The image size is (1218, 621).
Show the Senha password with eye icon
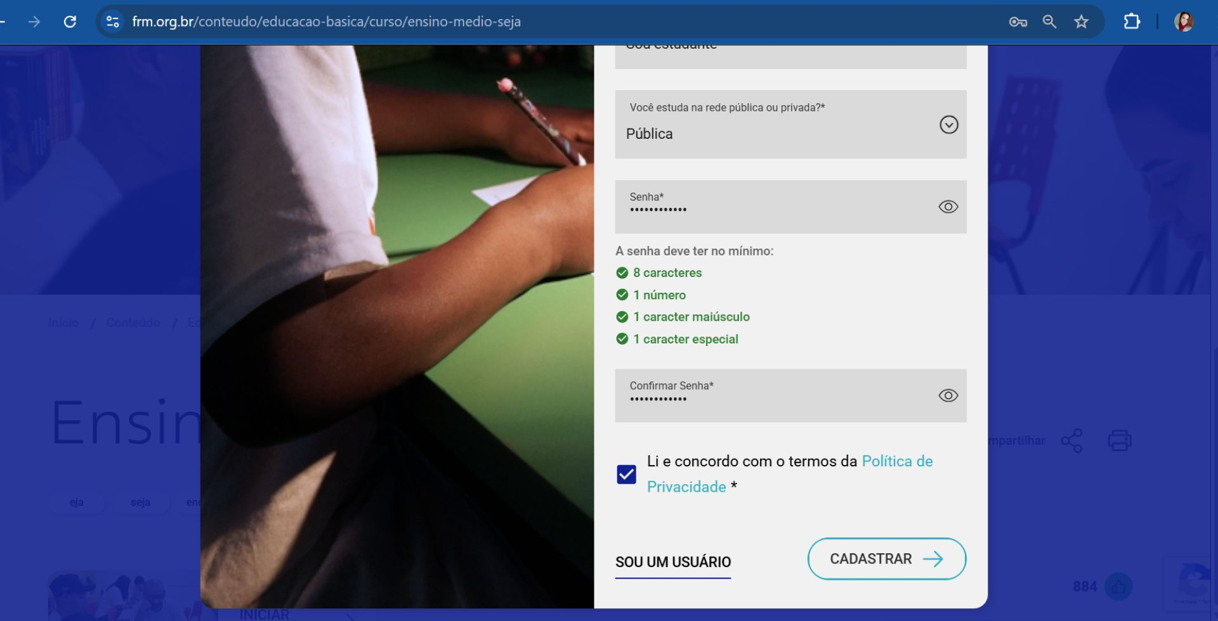point(948,207)
